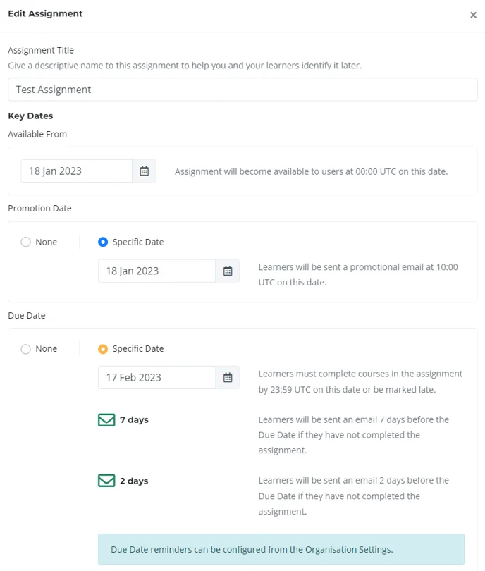Click the Assignment Title text field
Screen dimensions: 485x571
(242, 90)
